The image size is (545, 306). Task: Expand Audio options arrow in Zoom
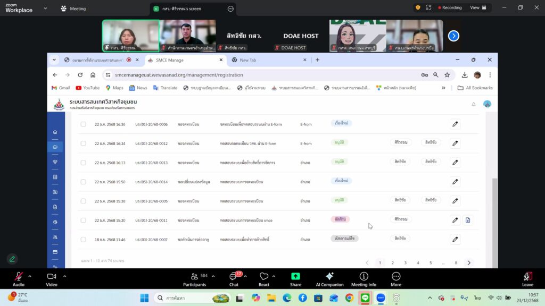tap(30, 276)
